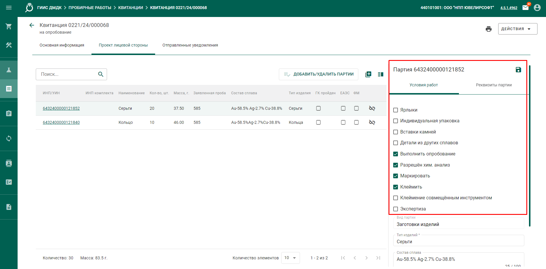Open batch link 6432400000121852
The width and height of the screenshot is (546, 269).
[x=61, y=108]
